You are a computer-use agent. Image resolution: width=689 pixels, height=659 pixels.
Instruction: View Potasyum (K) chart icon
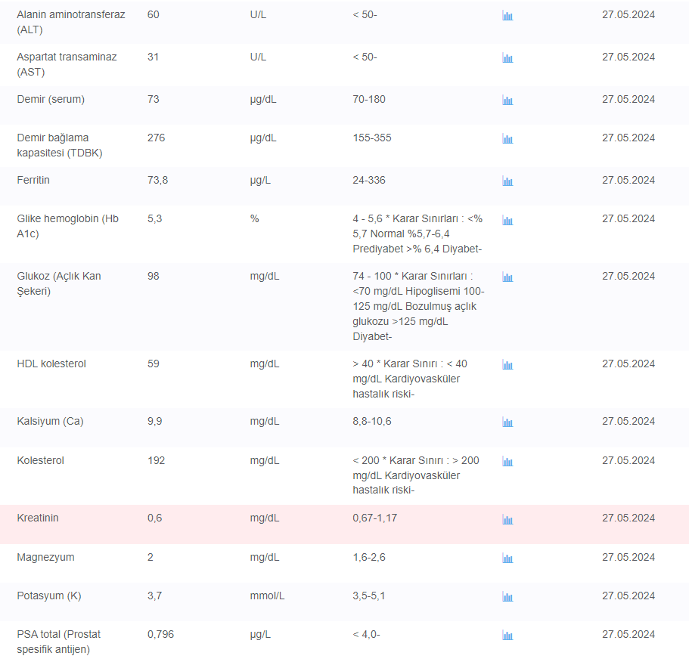(x=507, y=597)
